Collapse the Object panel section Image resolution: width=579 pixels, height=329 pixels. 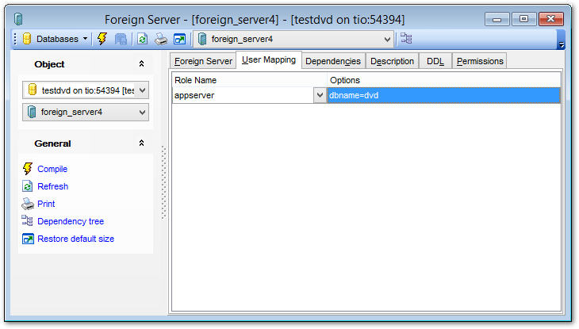141,64
